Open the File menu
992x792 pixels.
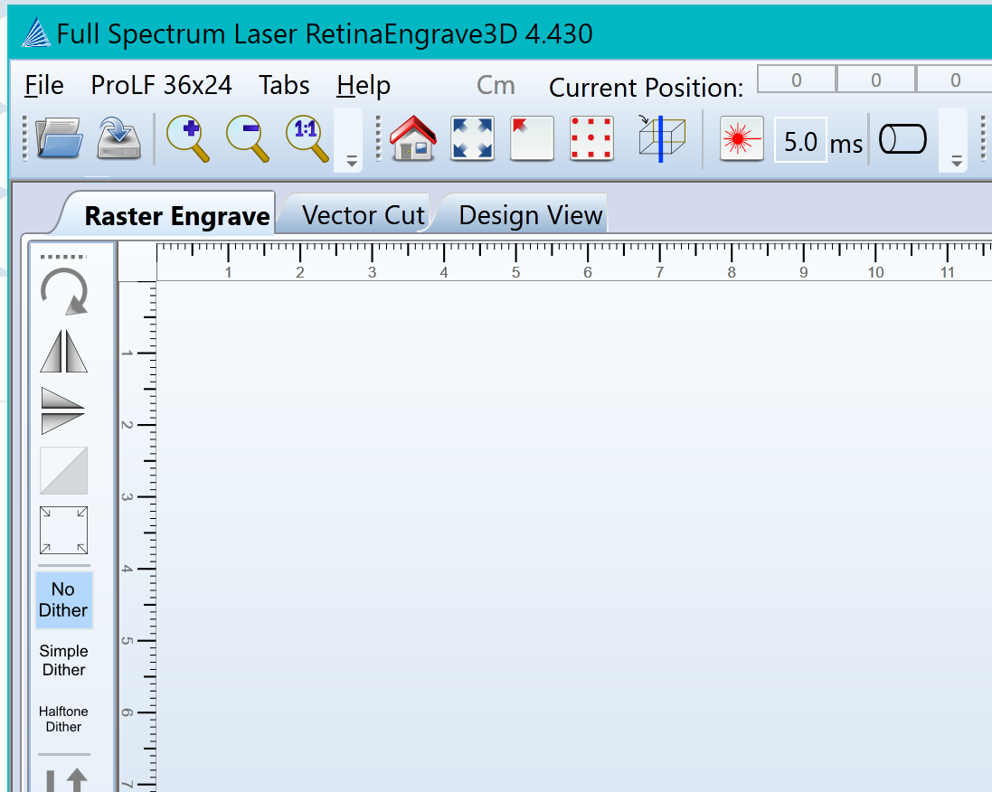click(43, 85)
